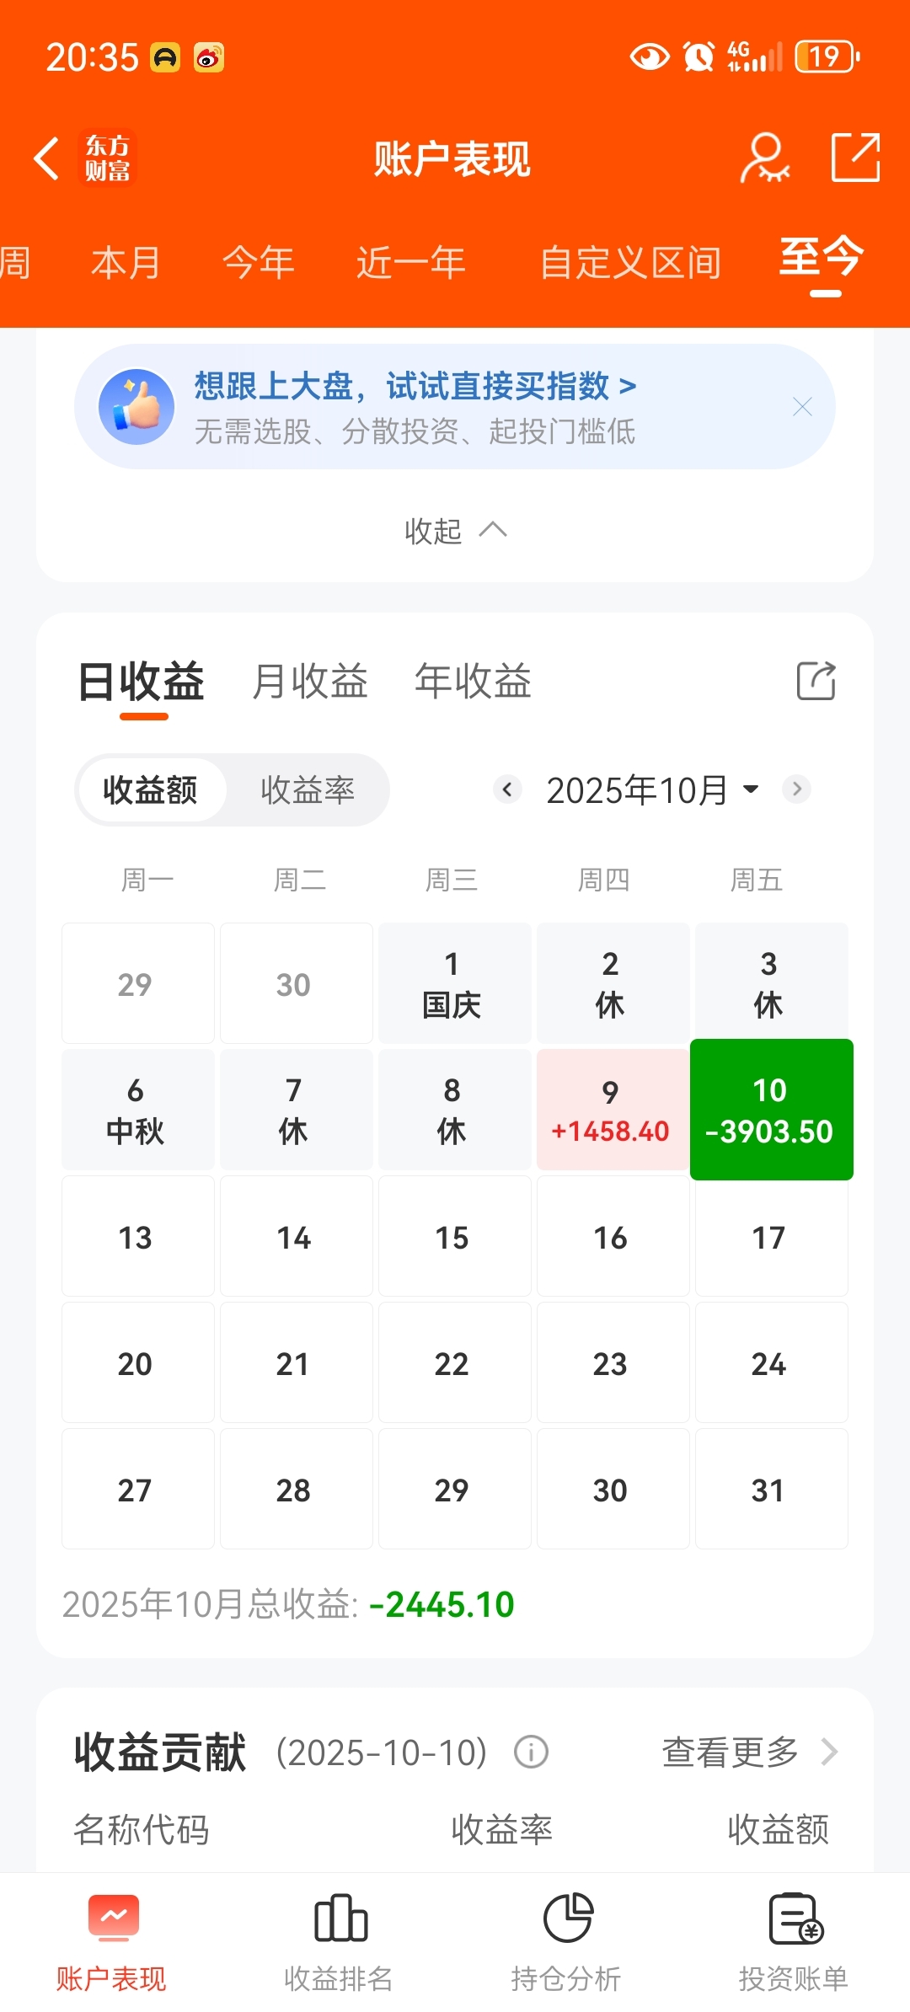Select the 近一年 period tab
Screen dimensions: 910x2012
click(x=411, y=263)
